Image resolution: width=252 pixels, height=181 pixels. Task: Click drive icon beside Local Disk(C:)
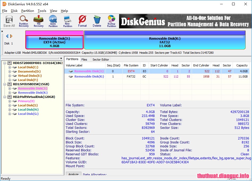click(15, 67)
